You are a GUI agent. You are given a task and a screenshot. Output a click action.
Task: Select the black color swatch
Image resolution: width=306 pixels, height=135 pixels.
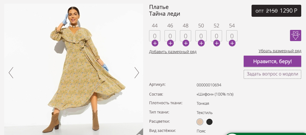coord(209,122)
